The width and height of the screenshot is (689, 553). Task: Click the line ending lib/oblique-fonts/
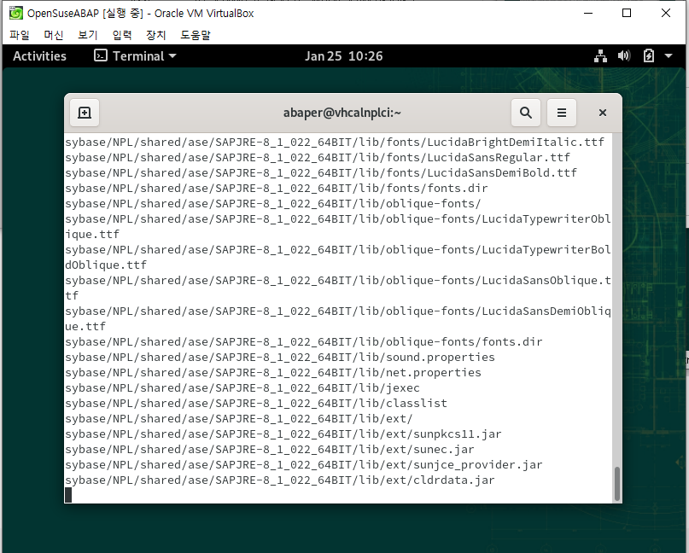click(273, 204)
